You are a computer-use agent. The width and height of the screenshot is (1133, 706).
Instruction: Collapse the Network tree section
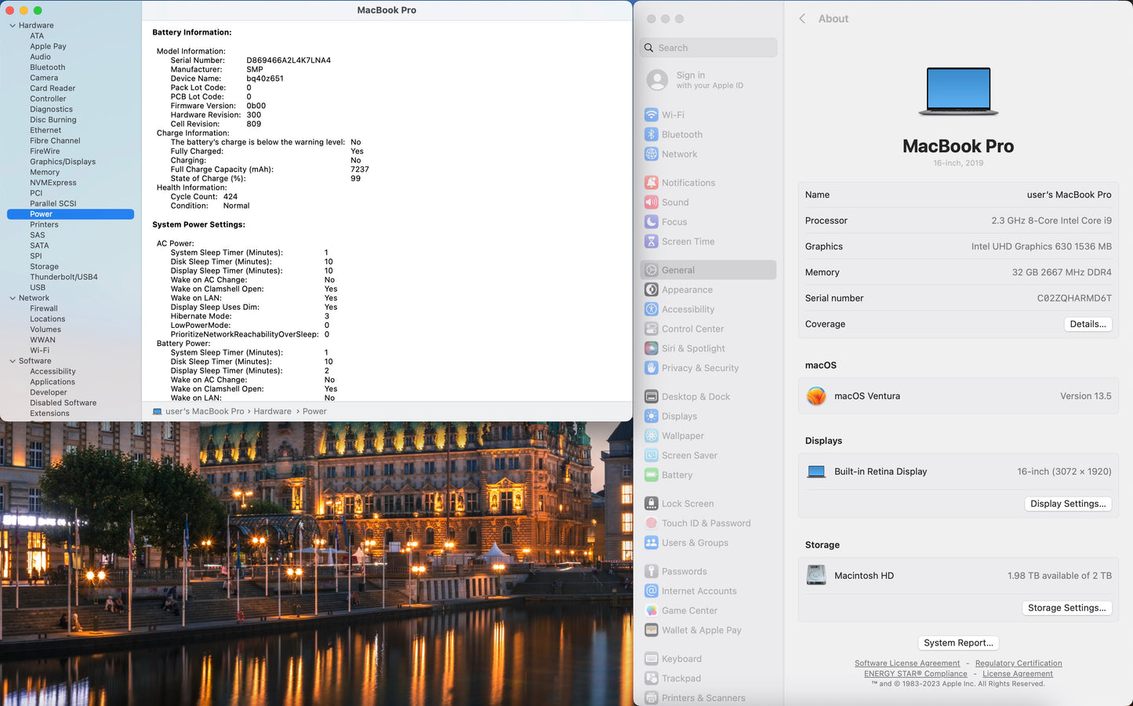point(13,298)
